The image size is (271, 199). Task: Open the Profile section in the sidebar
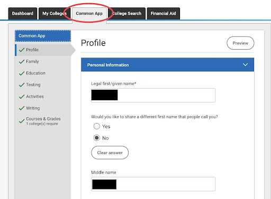coord(43,50)
